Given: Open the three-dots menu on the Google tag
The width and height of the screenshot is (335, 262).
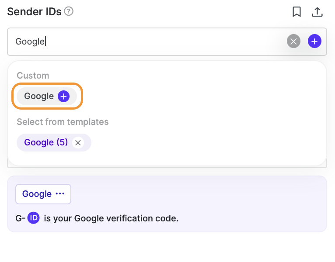Looking at the screenshot, I should (x=60, y=194).
